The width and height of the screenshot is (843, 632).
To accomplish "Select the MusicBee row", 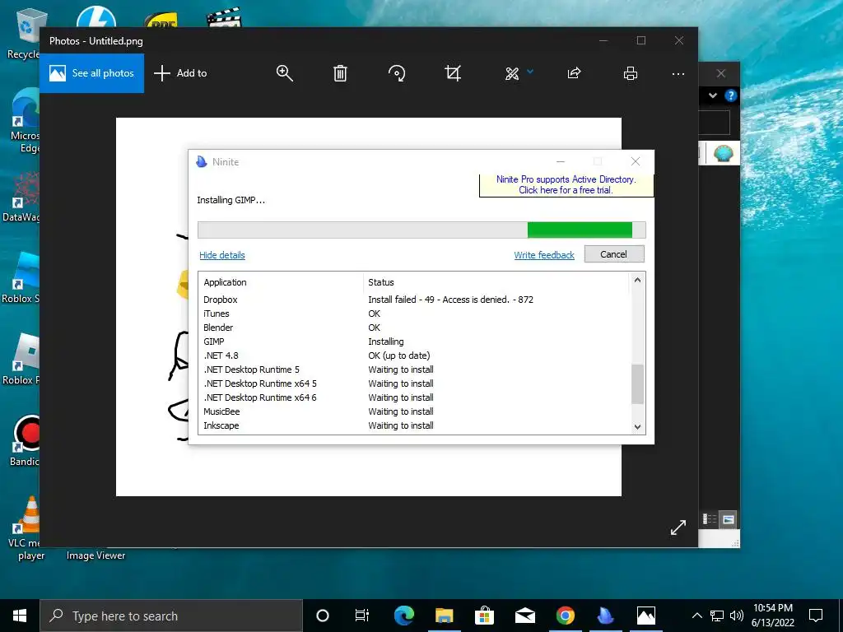I will pyautogui.click(x=415, y=411).
